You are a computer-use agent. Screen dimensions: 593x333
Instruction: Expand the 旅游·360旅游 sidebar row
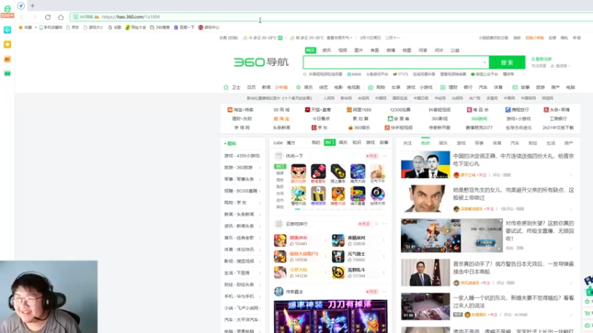(260, 168)
